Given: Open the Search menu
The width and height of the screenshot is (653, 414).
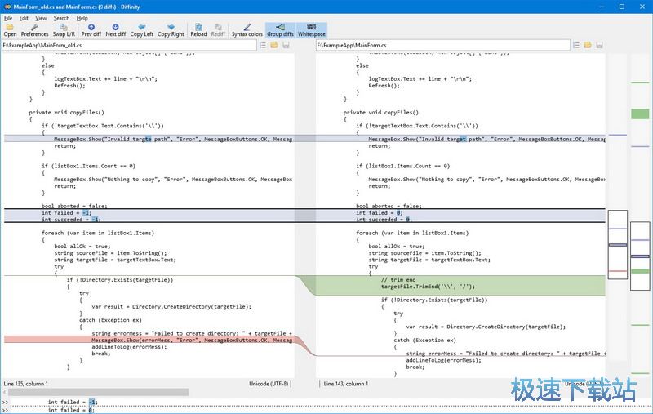Looking at the screenshot, I should tap(61, 18).
